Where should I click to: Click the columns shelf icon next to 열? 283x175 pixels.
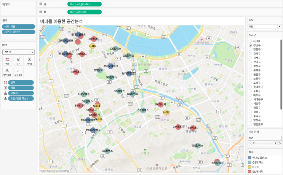[41, 4]
